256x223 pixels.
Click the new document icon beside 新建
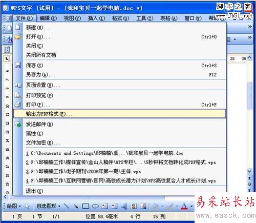(18, 27)
